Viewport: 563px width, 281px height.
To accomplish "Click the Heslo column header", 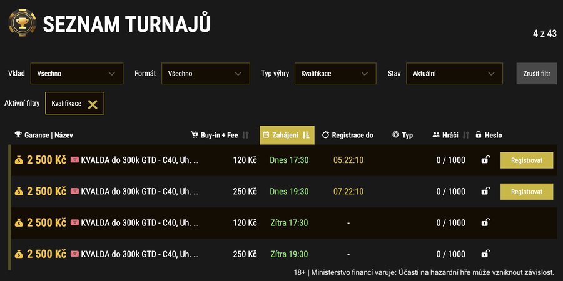I will point(489,135).
